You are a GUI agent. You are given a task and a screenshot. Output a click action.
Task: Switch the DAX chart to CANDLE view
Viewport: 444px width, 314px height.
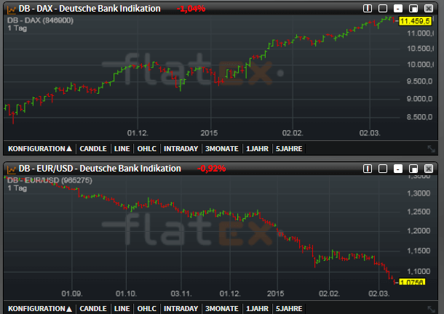93,148
